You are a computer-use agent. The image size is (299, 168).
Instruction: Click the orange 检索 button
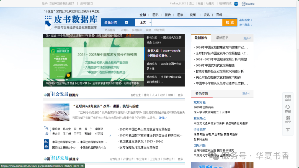pos(230,22)
